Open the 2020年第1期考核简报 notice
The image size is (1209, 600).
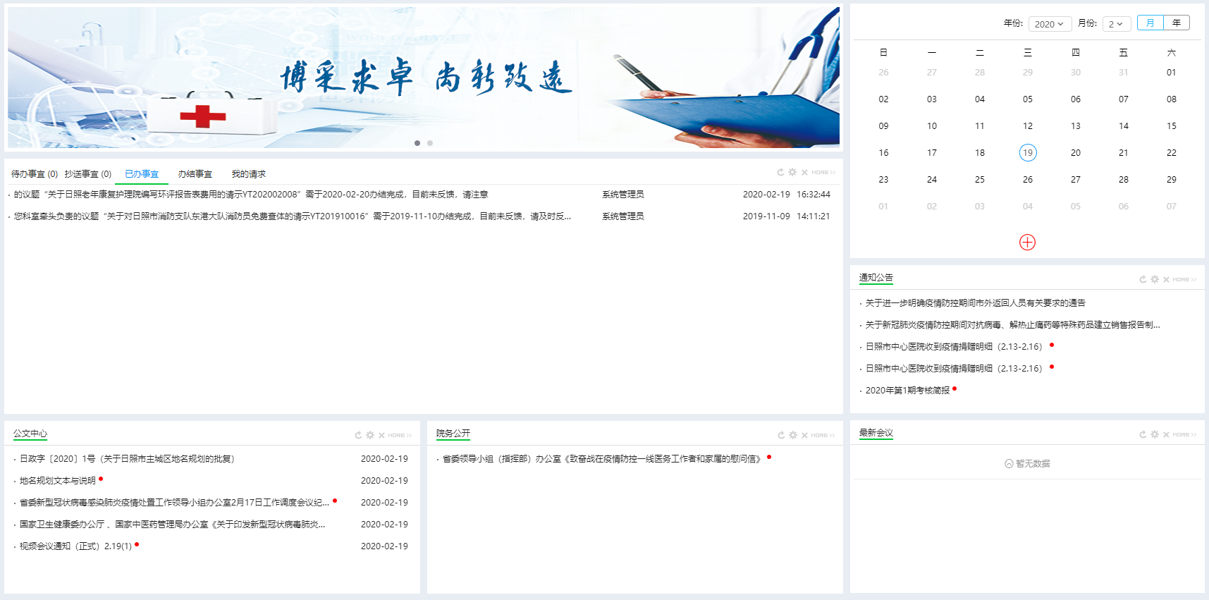(907, 391)
